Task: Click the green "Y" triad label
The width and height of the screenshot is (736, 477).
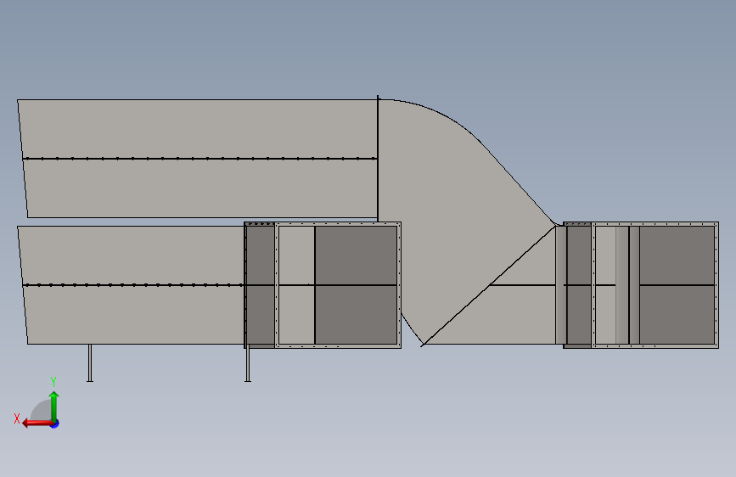Action: (53, 381)
